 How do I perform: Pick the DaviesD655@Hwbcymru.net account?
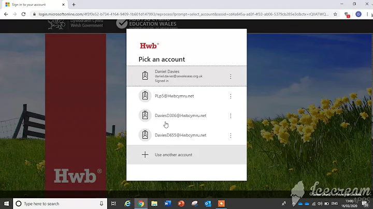coord(187,135)
